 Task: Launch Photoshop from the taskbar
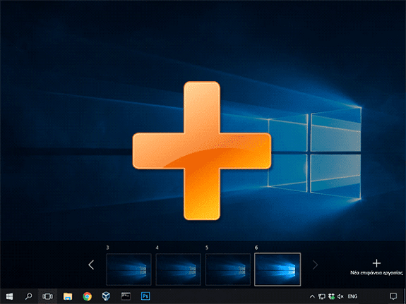(145, 296)
